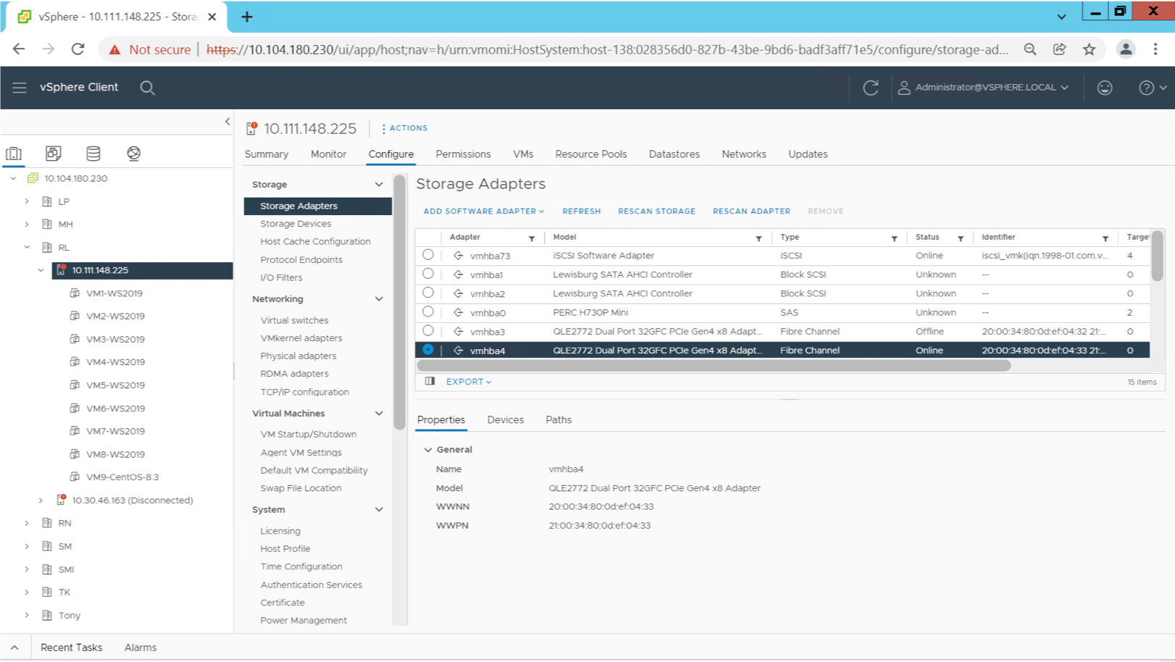Open the host Actions menu
Screen dimensions: 1175x662
(x=404, y=128)
